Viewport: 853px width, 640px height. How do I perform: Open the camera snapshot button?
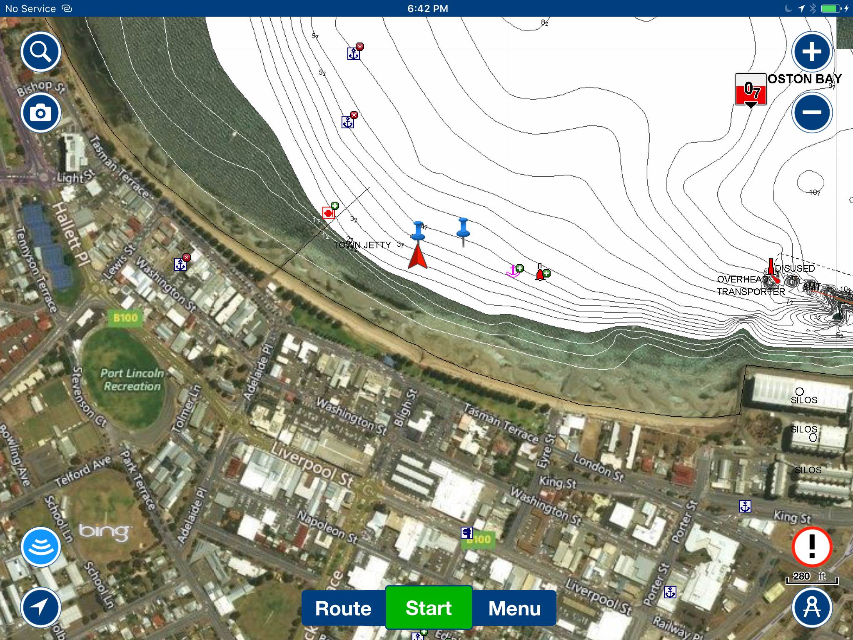click(41, 113)
